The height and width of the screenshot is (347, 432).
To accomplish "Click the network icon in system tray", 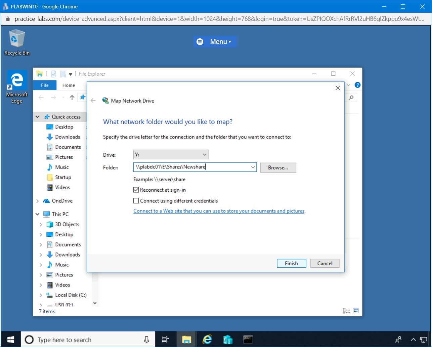I will (x=423, y=340).
